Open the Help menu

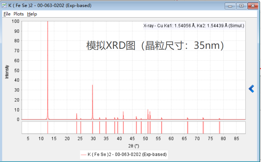[32, 14]
